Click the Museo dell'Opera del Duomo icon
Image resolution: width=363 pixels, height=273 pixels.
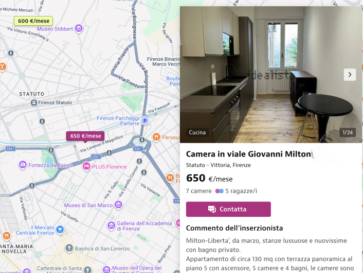point(106,268)
